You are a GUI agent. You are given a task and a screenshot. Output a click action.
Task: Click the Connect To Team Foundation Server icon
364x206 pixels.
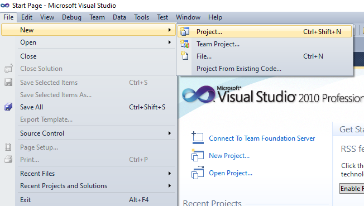click(198, 138)
